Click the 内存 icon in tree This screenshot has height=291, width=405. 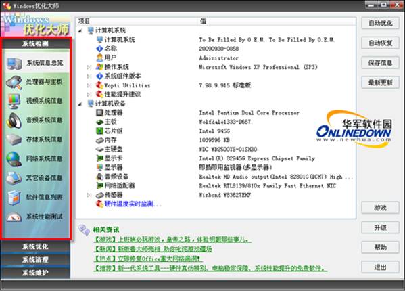coord(99,140)
